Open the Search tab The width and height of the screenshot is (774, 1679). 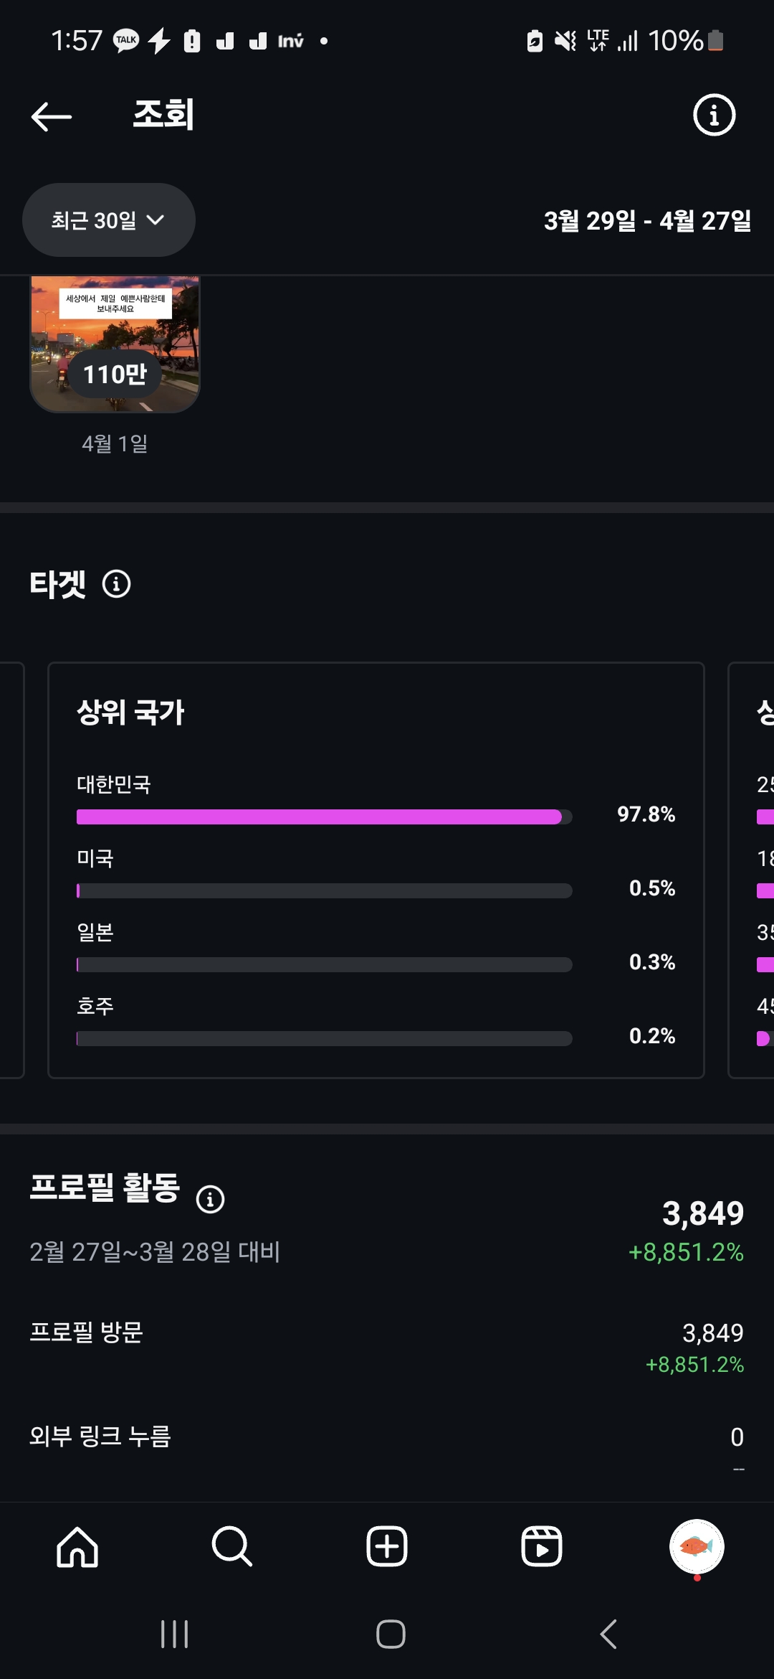click(232, 1546)
